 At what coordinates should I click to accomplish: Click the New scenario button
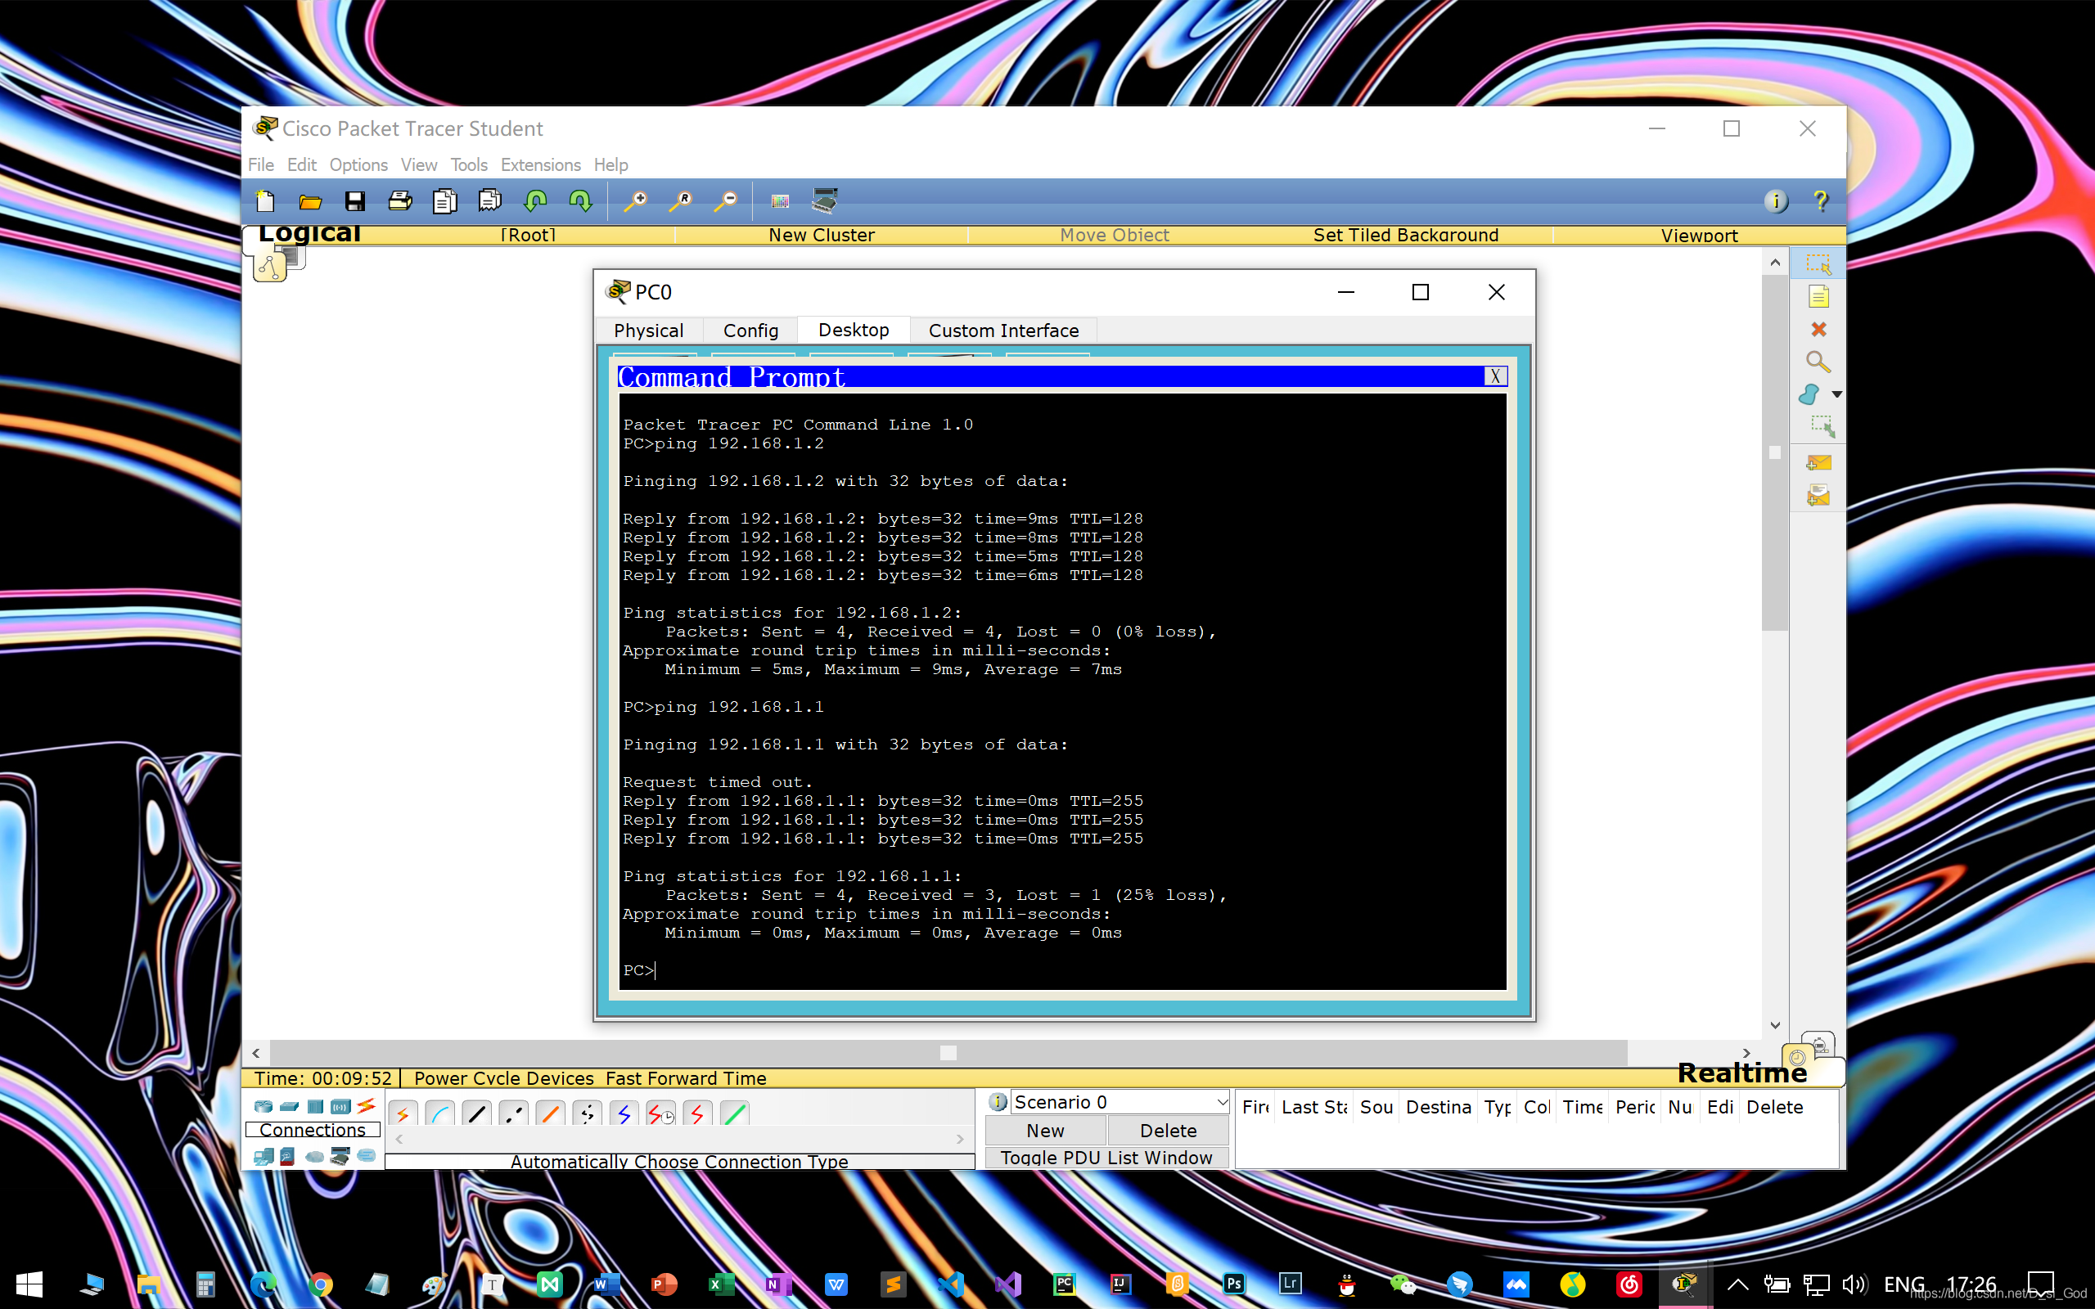point(1044,1131)
